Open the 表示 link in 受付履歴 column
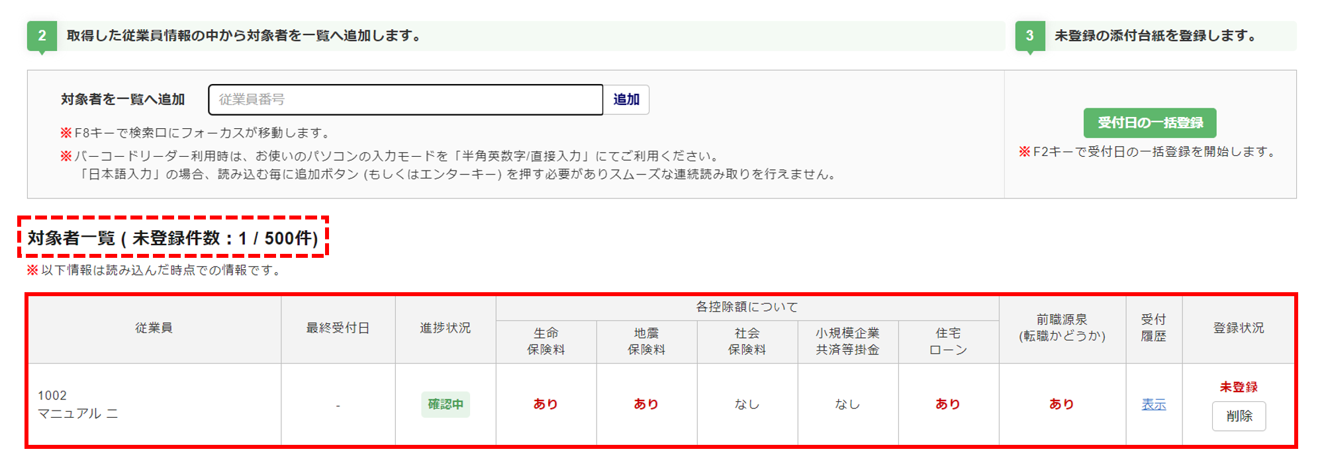 coord(1154,405)
